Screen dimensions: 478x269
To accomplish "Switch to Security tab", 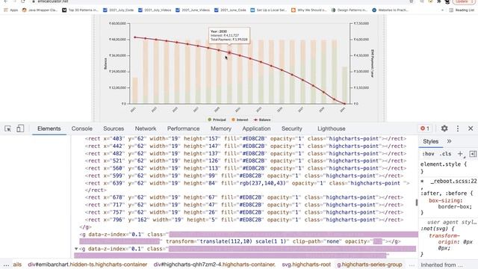I will (292, 129).
